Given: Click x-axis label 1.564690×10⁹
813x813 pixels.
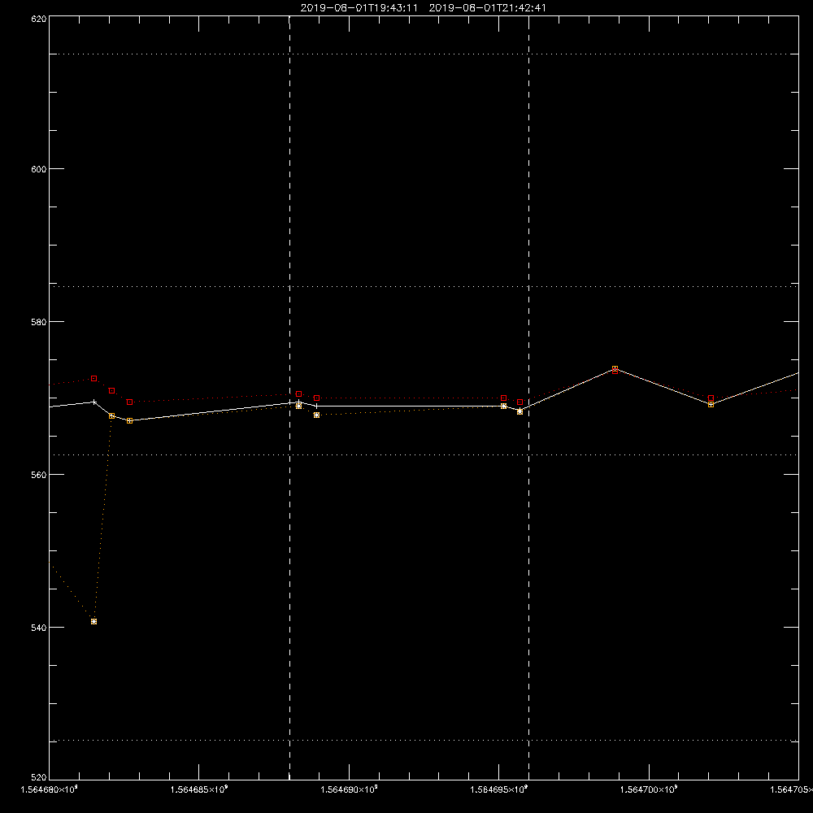Looking at the screenshot, I should [x=349, y=789].
